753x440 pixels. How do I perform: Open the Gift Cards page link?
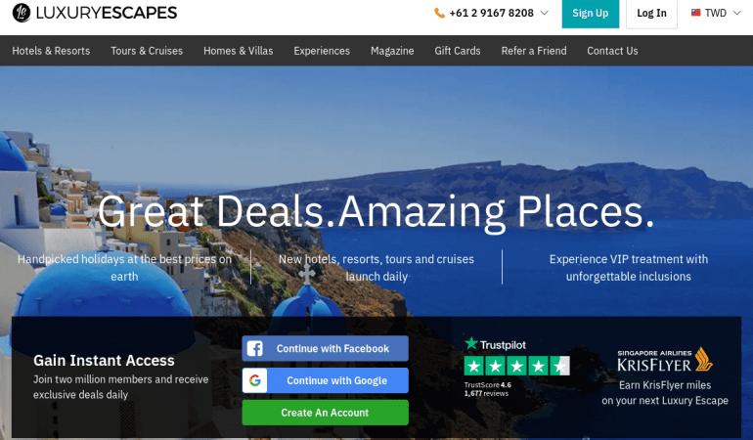tap(458, 51)
